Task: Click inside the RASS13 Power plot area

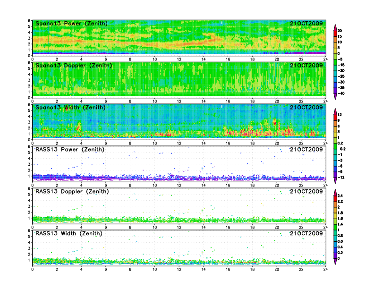Action: [x=179, y=164]
